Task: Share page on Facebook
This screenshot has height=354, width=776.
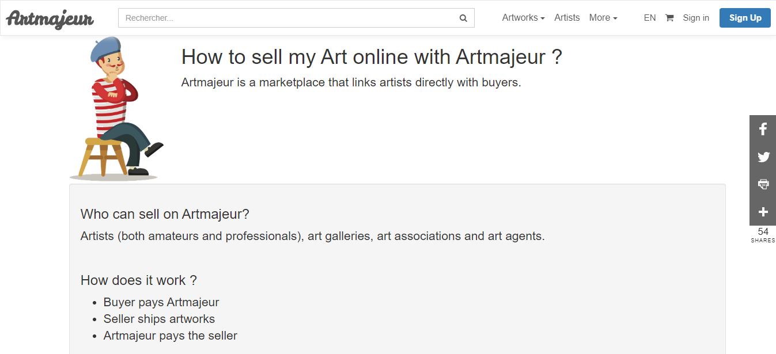Action: point(763,129)
